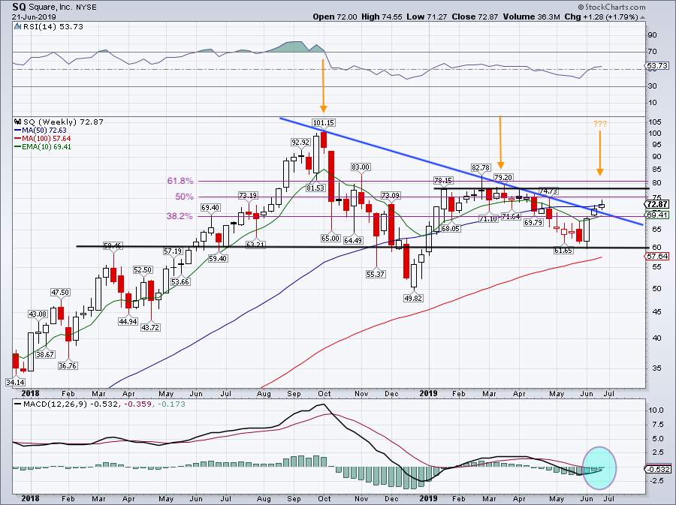This screenshot has height=505, width=676.
Task: Click the 92.92 price label
Action: (300, 142)
